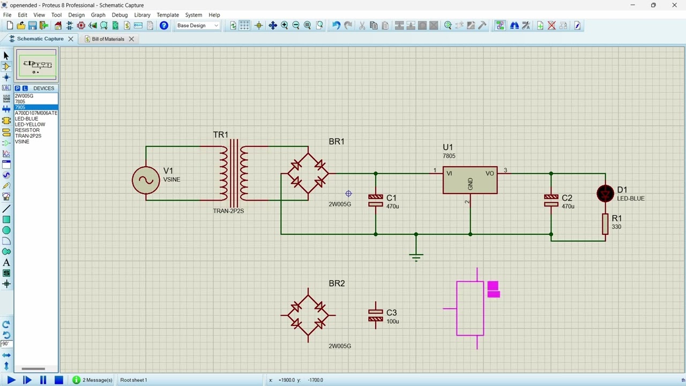Image resolution: width=686 pixels, height=386 pixels.
Task: Switch to the Bill of Materials tab
Action: click(x=108, y=39)
